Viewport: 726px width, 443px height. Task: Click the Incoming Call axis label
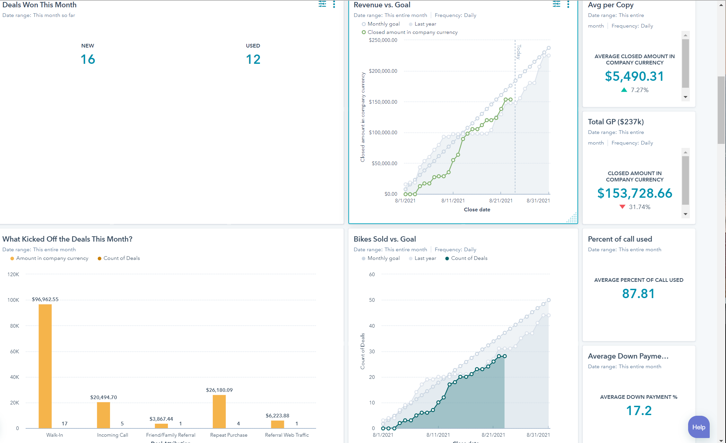tap(112, 435)
